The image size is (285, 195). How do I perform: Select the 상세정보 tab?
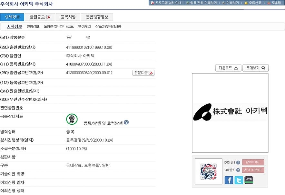point(12,17)
